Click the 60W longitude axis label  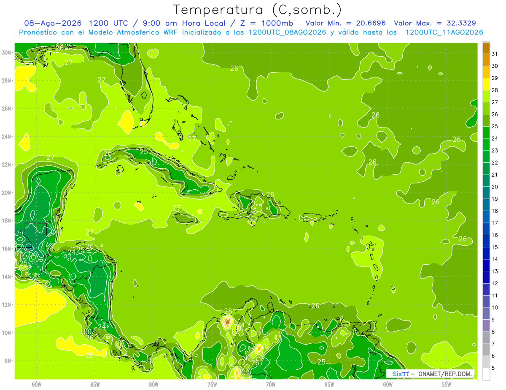[x=388, y=385]
